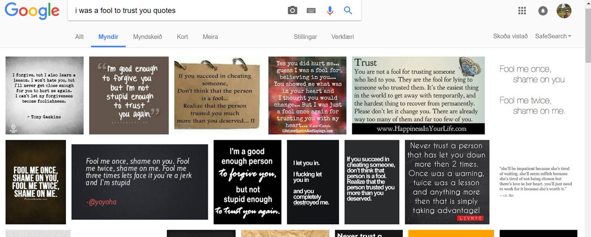Screen dimensions: 591x237
Task: Open the on-screen keyboard icon
Action: pos(311,10)
